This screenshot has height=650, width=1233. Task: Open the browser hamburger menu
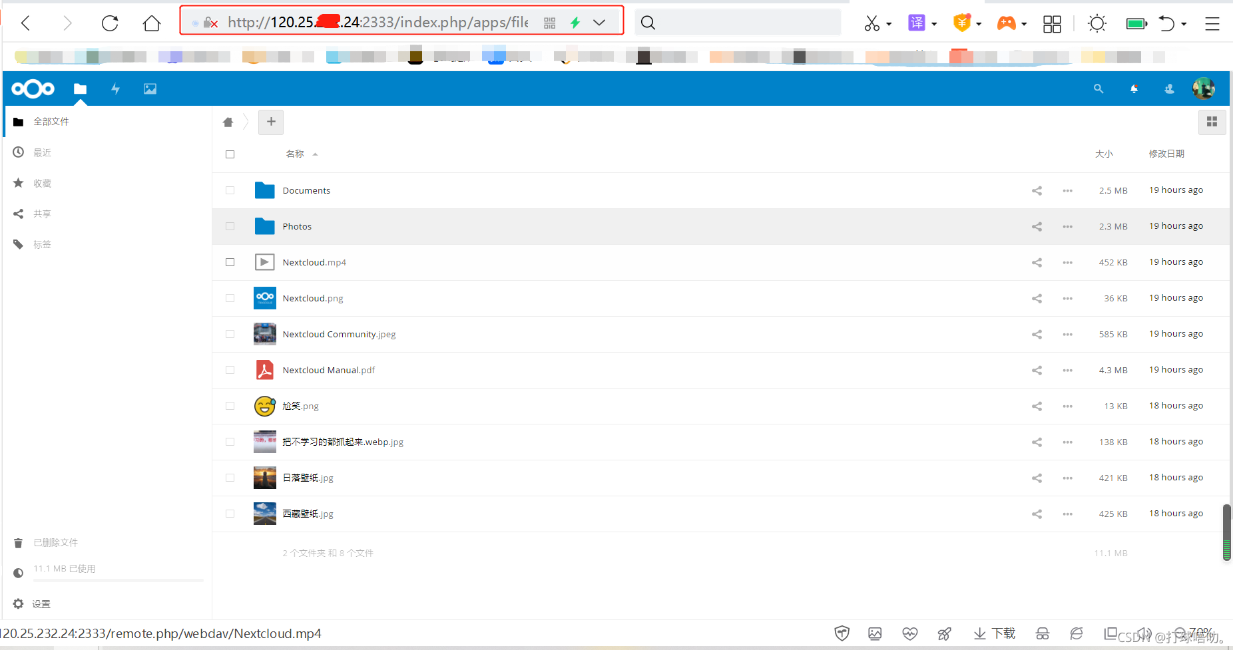1212,23
